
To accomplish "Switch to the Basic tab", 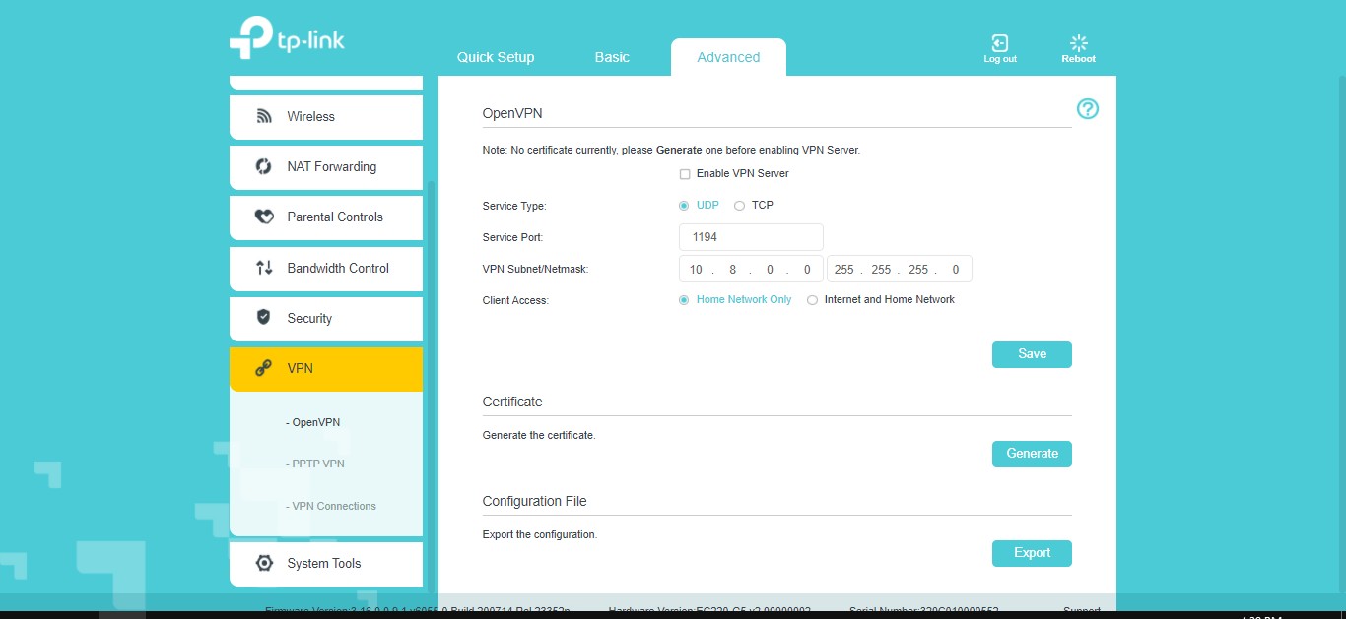I will pos(611,57).
